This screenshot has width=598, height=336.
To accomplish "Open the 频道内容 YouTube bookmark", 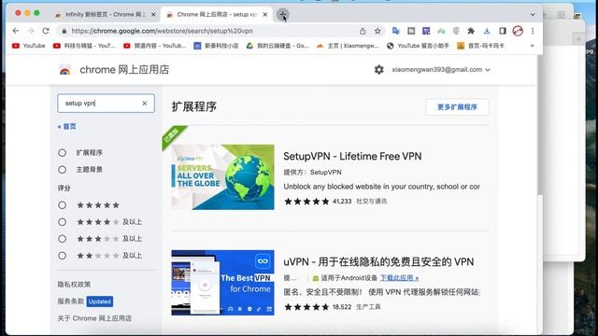I will click(x=154, y=46).
